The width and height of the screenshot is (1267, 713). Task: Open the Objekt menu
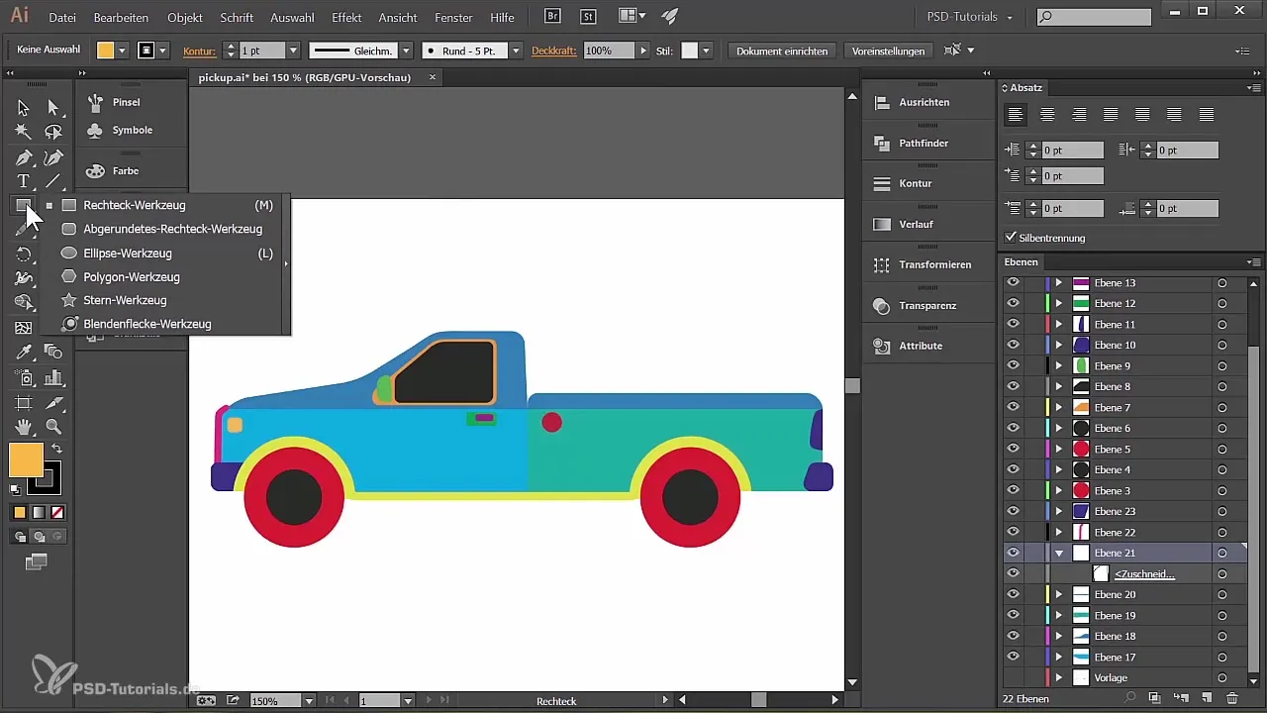(186, 18)
